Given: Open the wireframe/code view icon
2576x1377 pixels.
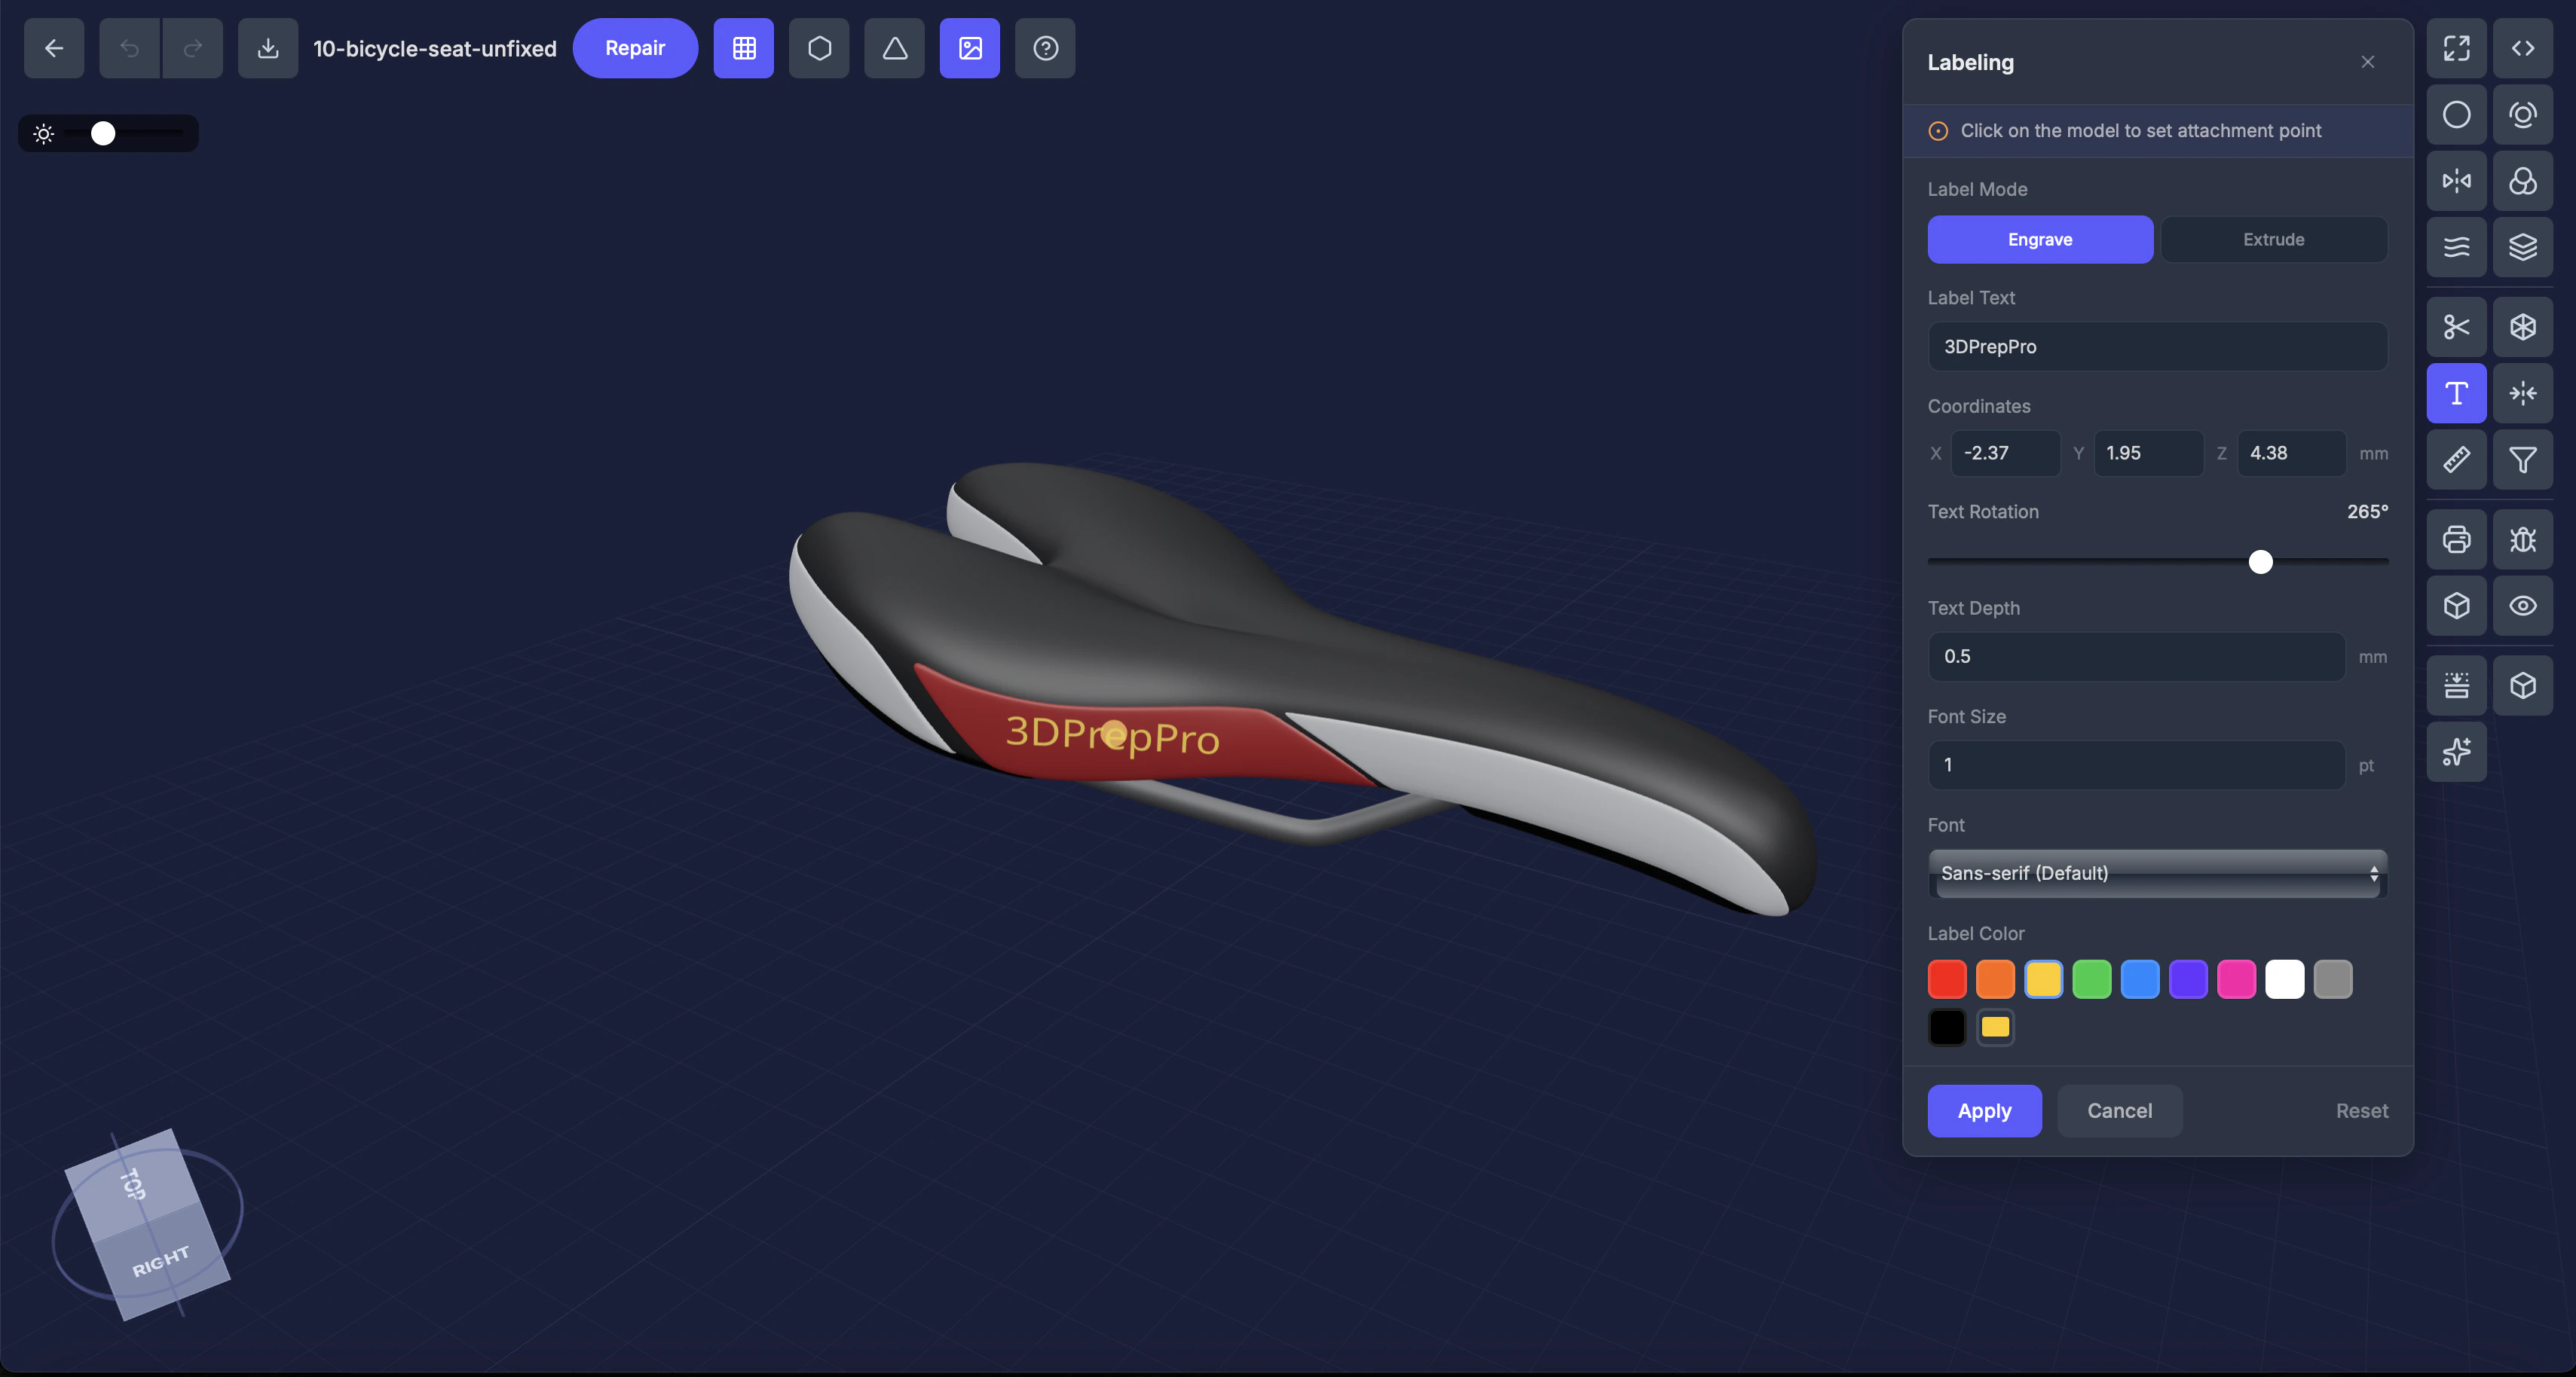Looking at the screenshot, I should pyautogui.click(x=2523, y=48).
